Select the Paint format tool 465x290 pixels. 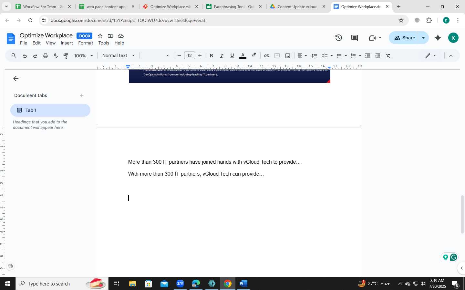point(66,56)
